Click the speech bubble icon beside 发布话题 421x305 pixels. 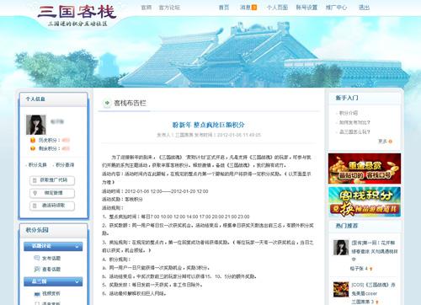(x=37, y=258)
